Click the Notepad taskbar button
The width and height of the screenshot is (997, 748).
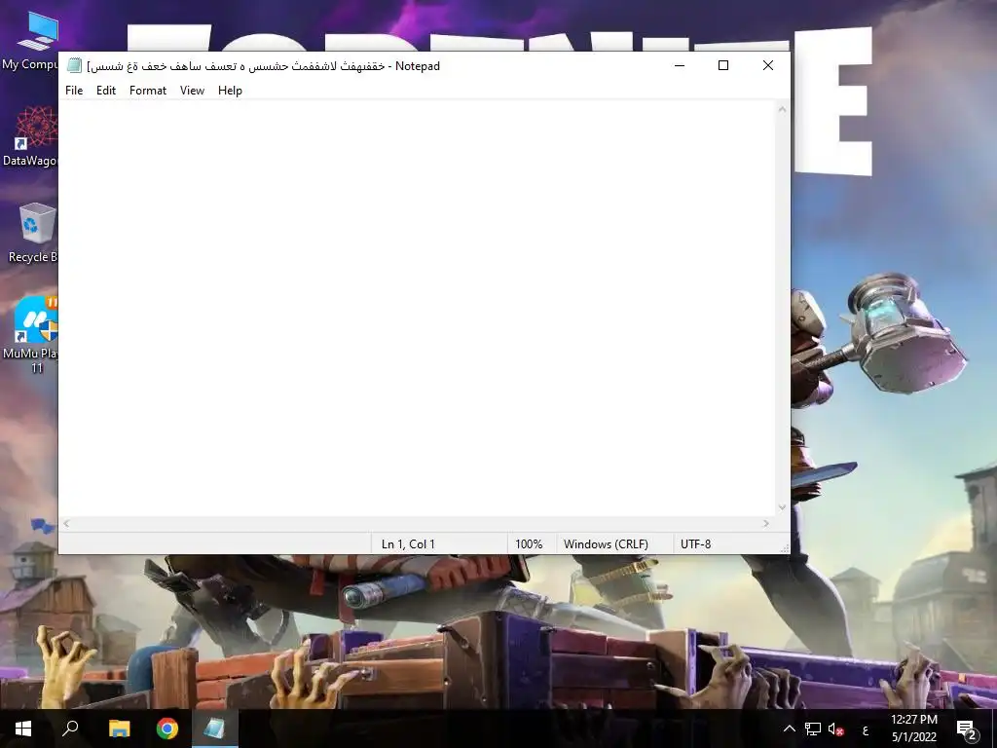(215, 729)
